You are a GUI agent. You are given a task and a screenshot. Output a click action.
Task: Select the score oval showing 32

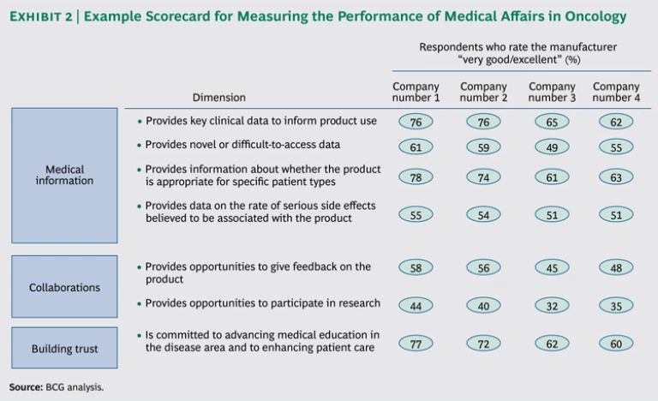click(551, 306)
